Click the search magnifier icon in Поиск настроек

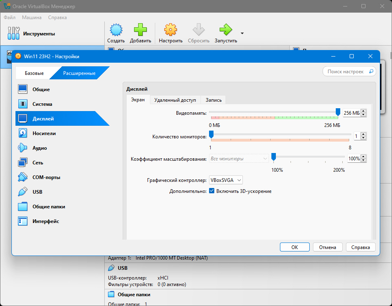(371, 71)
